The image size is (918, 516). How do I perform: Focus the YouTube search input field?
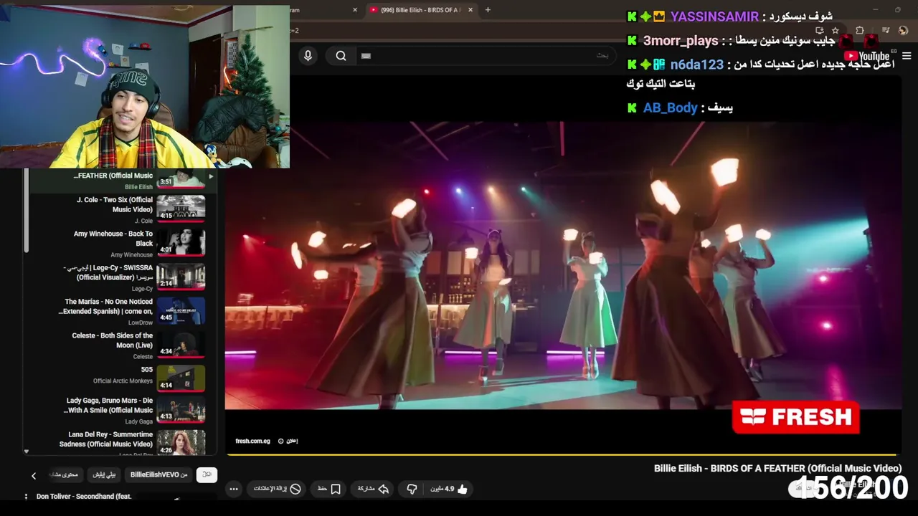pyautogui.click(x=488, y=56)
